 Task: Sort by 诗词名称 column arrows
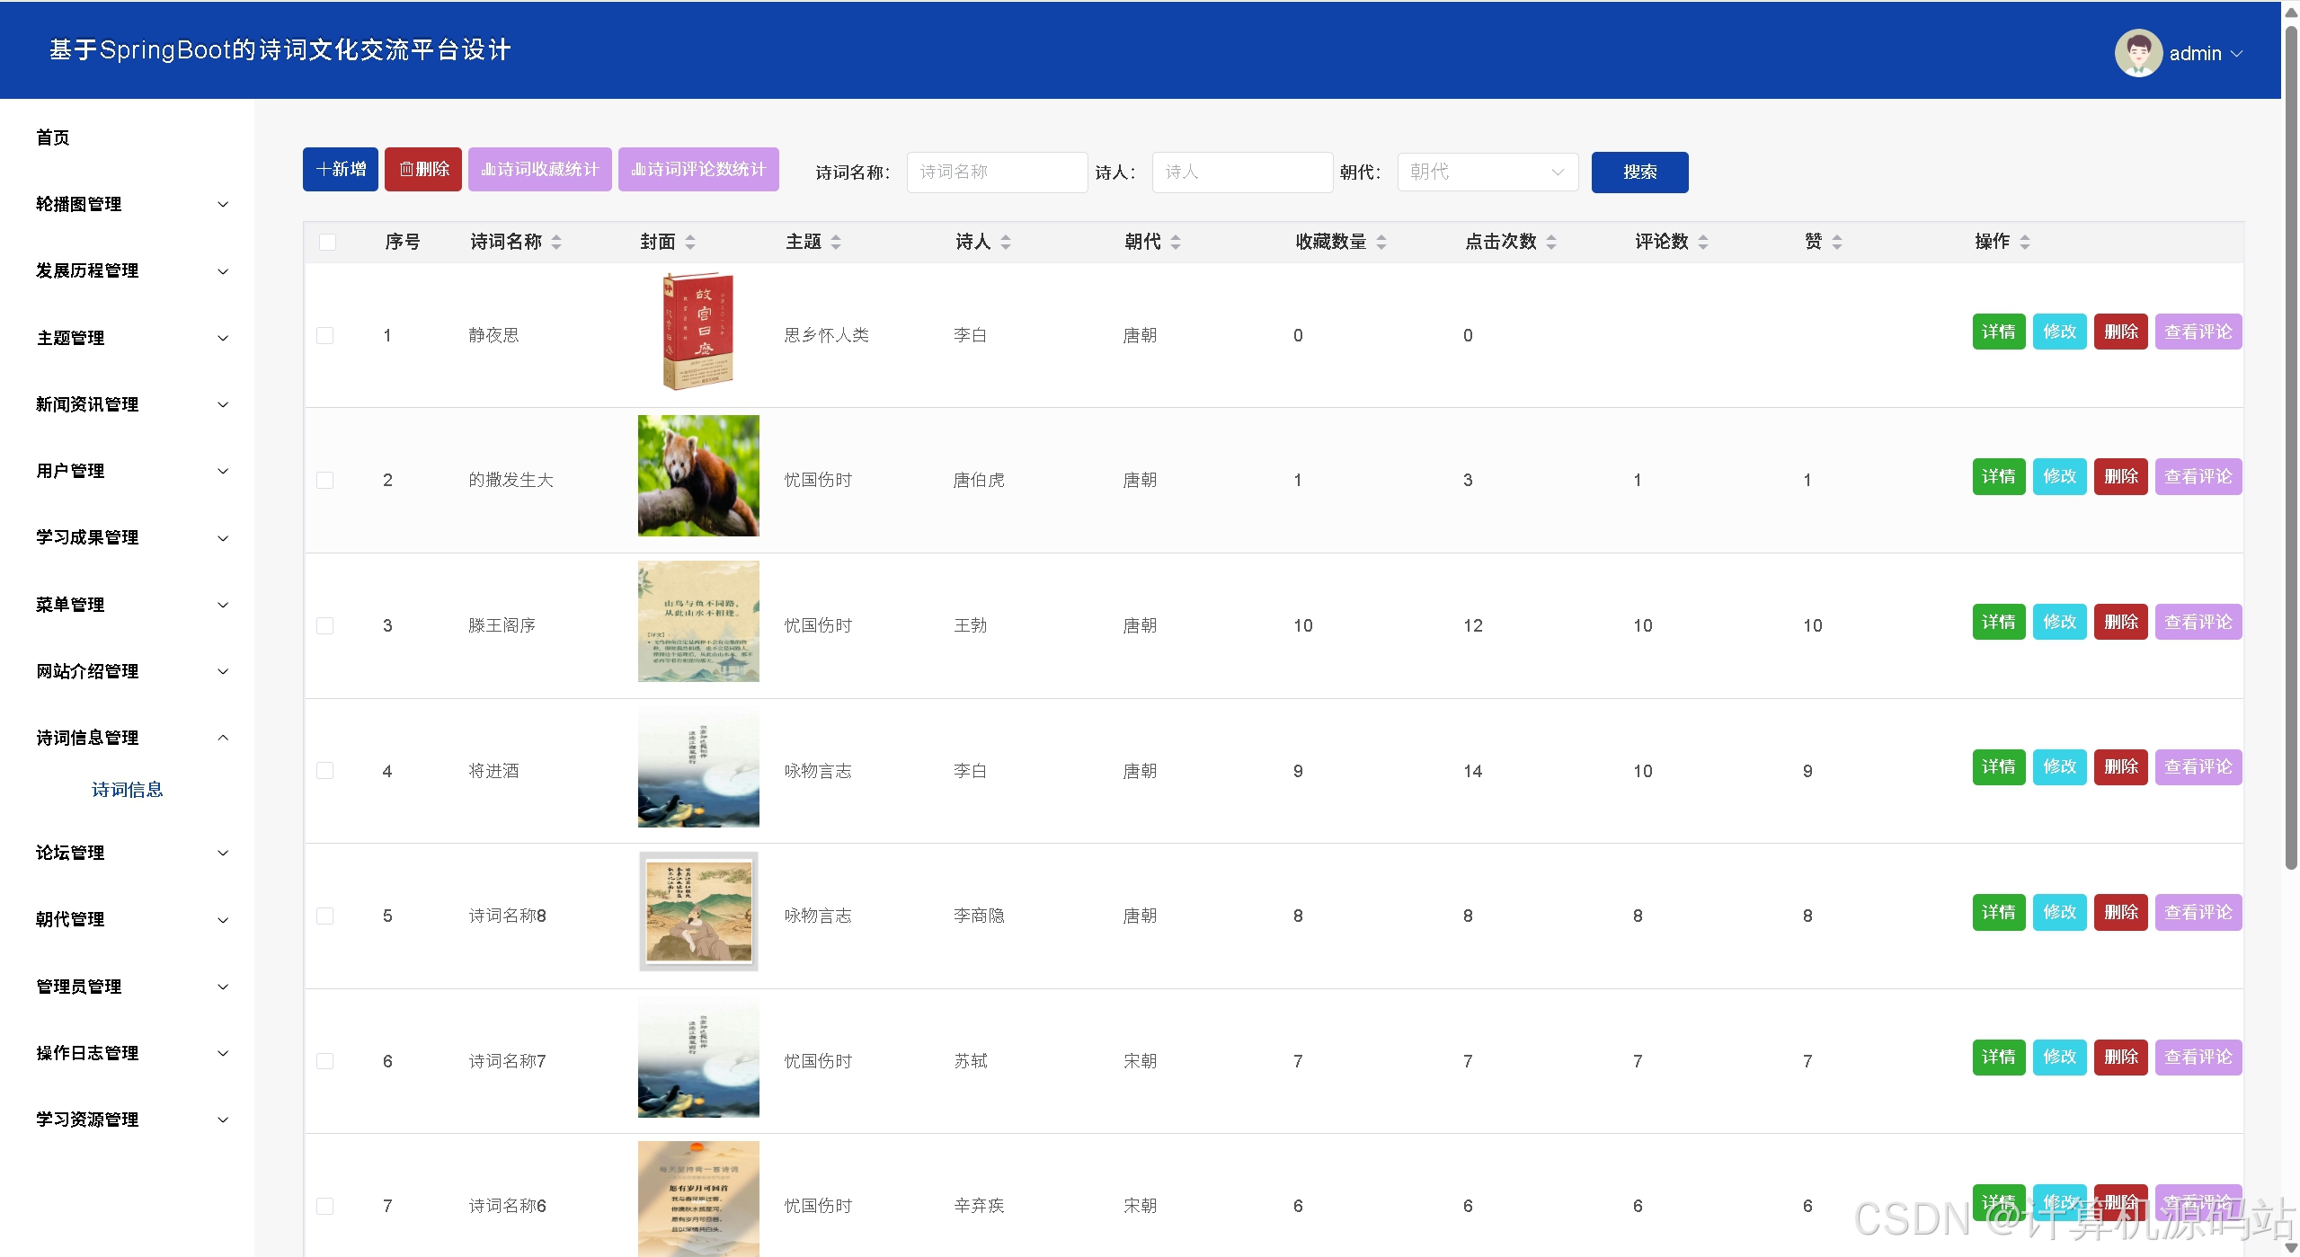tap(556, 243)
